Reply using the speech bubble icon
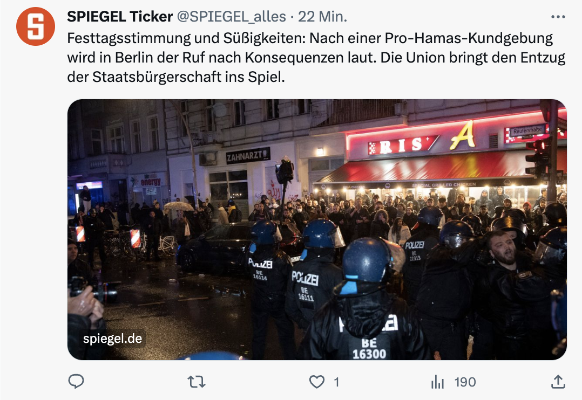 [x=76, y=382]
